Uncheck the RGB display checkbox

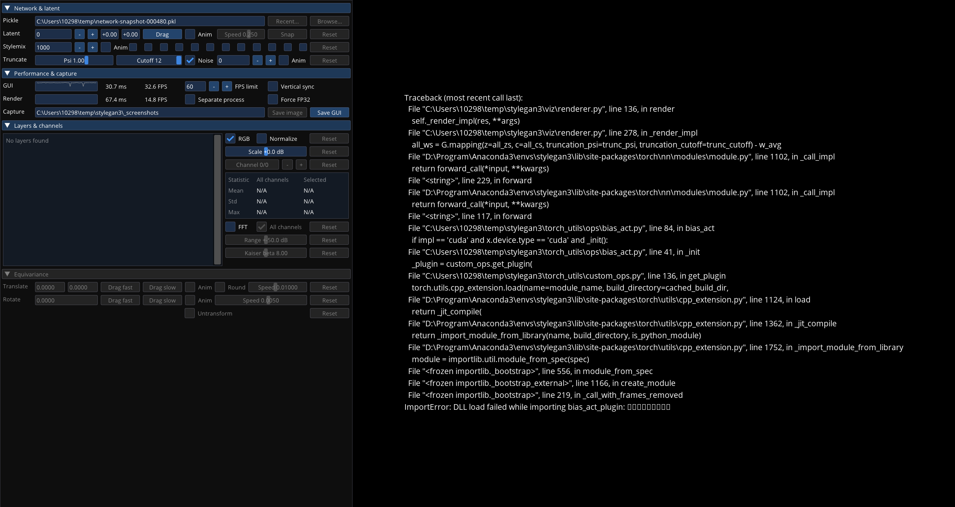(230, 138)
